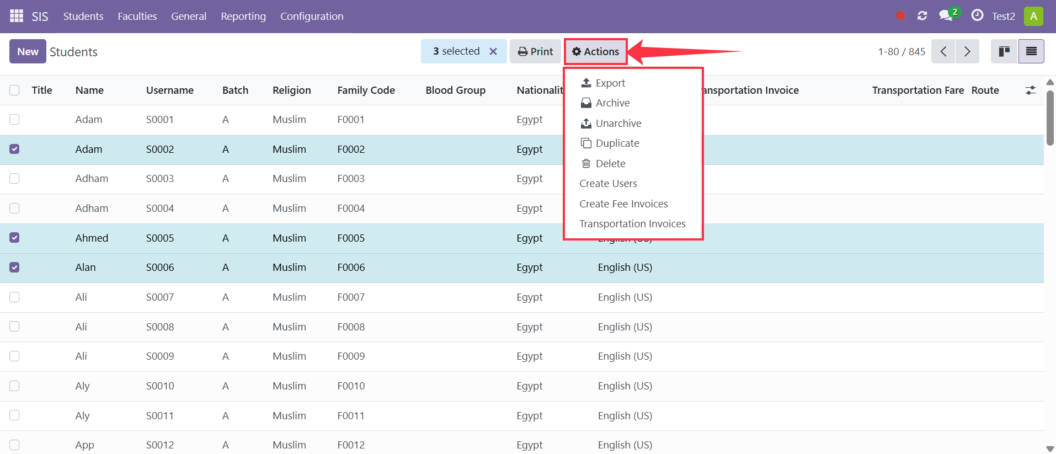Open the Print dropdown
The height and width of the screenshot is (454, 1056).
(535, 51)
